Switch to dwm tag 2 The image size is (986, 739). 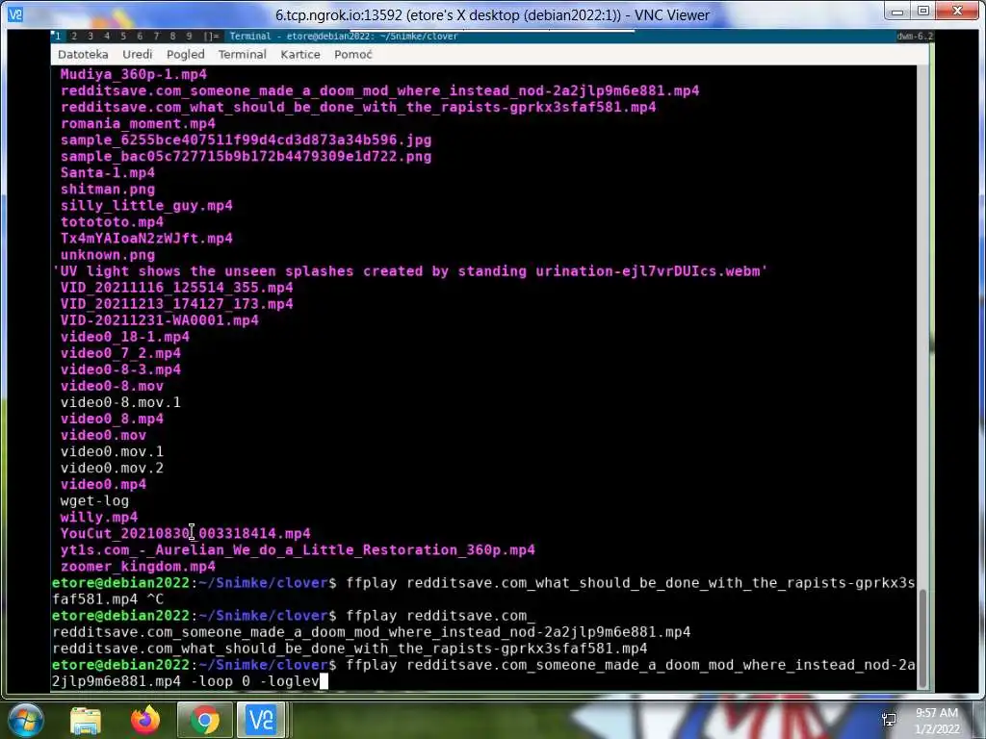click(x=74, y=37)
